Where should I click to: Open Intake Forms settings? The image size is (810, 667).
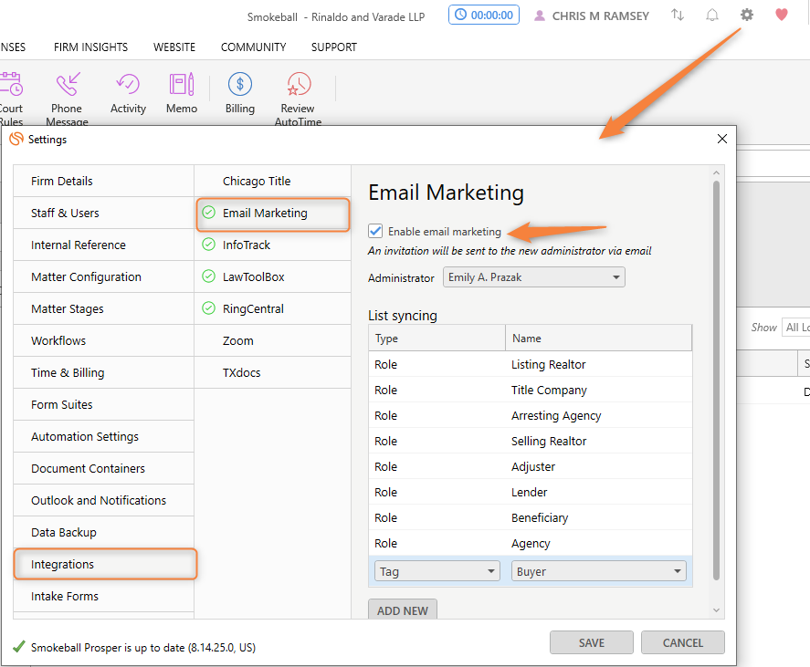(x=103, y=597)
